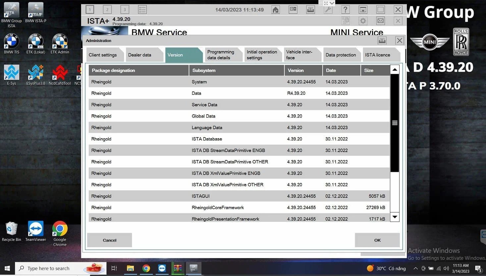This screenshot has width=486, height=276.
Task: Open BMW ISTA-P desktop shortcut
Action: coord(36,13)
